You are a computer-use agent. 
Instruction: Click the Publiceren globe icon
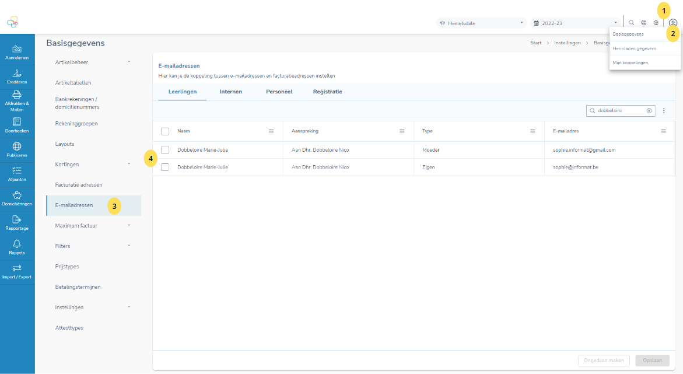click(17, 146)
